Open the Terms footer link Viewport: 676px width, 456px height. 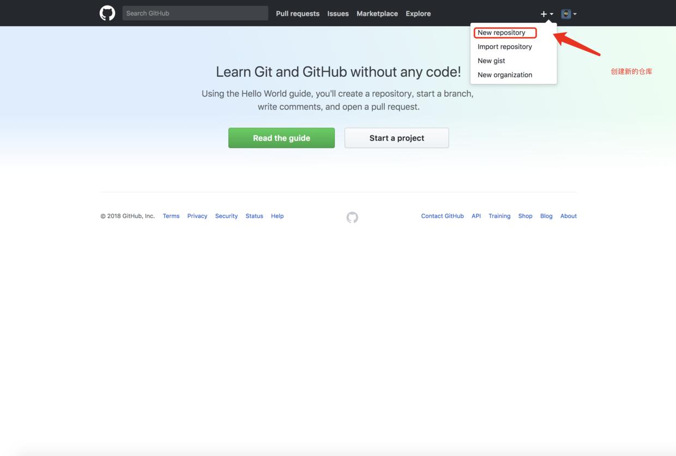click(x=171, y=216)
